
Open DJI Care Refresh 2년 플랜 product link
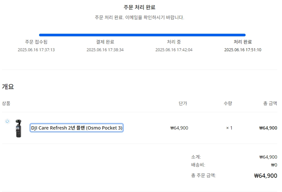(76, 128)
